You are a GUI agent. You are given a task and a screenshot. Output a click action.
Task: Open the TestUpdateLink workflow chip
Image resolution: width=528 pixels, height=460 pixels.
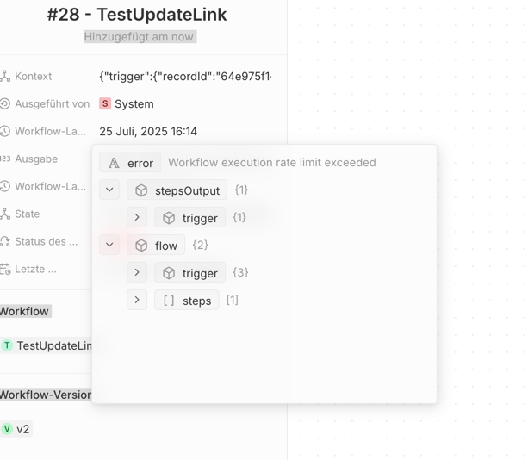tap(47, 345)
